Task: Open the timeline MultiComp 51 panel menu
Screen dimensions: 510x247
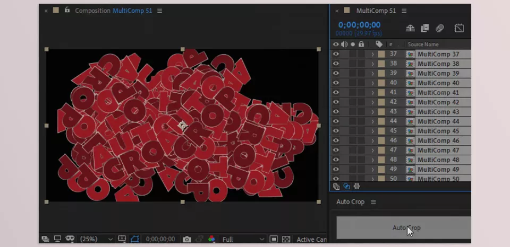Action: 404,11
